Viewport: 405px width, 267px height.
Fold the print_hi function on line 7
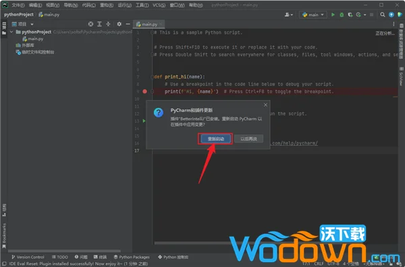(x=152, y=76)
